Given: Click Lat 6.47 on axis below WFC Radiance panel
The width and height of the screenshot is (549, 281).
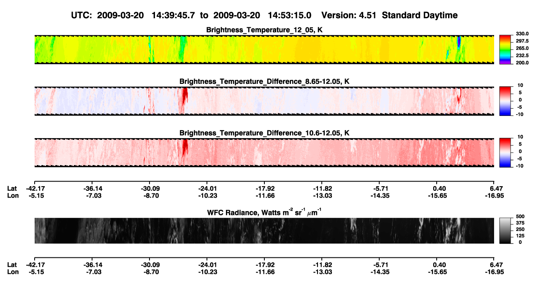Looking at the screenshot, I should [x=497, y=265].
